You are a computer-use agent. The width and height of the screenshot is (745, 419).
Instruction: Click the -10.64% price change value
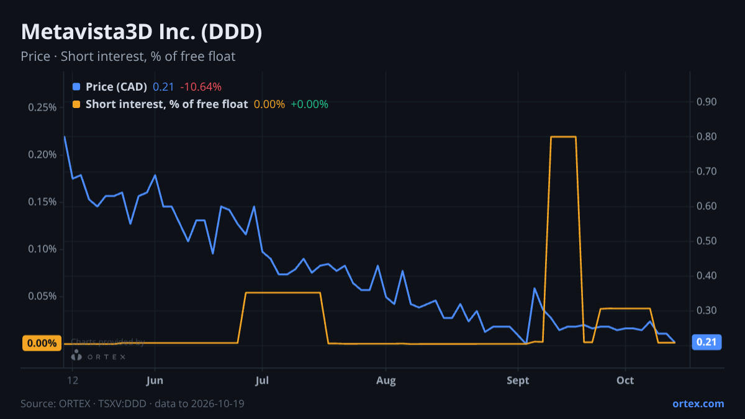coord(201,87)
